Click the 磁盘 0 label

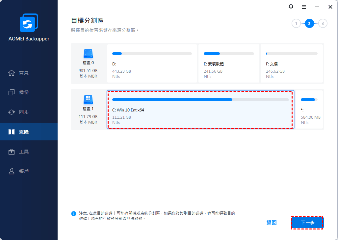[88, 63]
